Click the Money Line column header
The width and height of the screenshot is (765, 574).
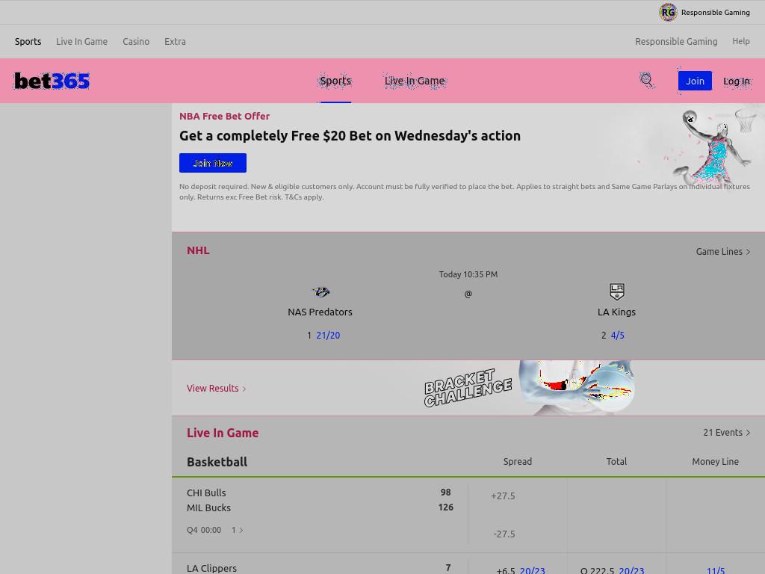click(x=715, y=462)
